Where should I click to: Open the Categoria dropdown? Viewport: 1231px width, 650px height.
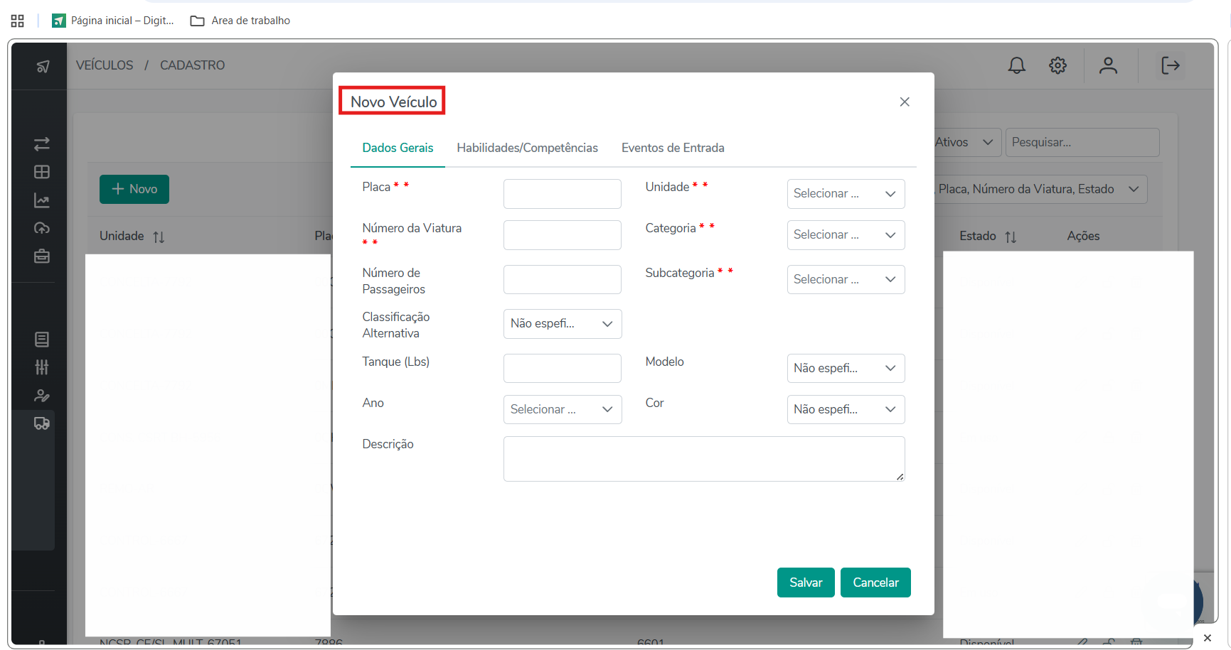pyautogui.click(x=846, y=235)
